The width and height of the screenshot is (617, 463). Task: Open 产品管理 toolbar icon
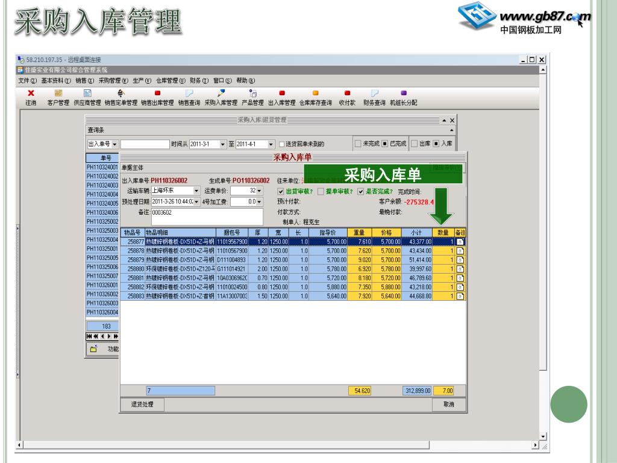click(252, 93)
